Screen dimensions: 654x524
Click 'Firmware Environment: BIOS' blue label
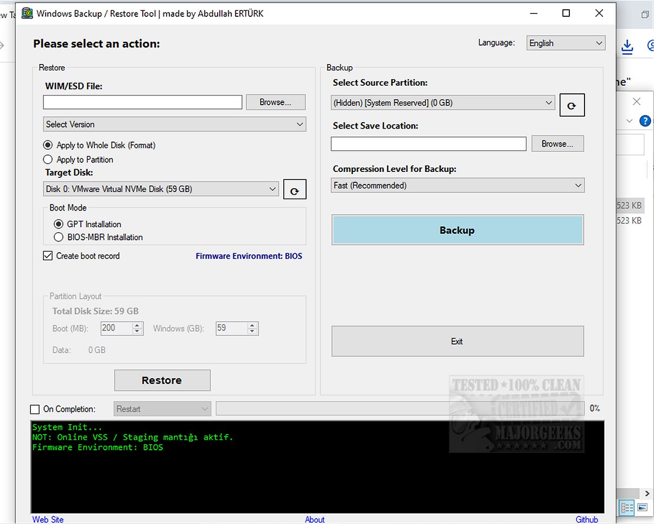point(249,256)
